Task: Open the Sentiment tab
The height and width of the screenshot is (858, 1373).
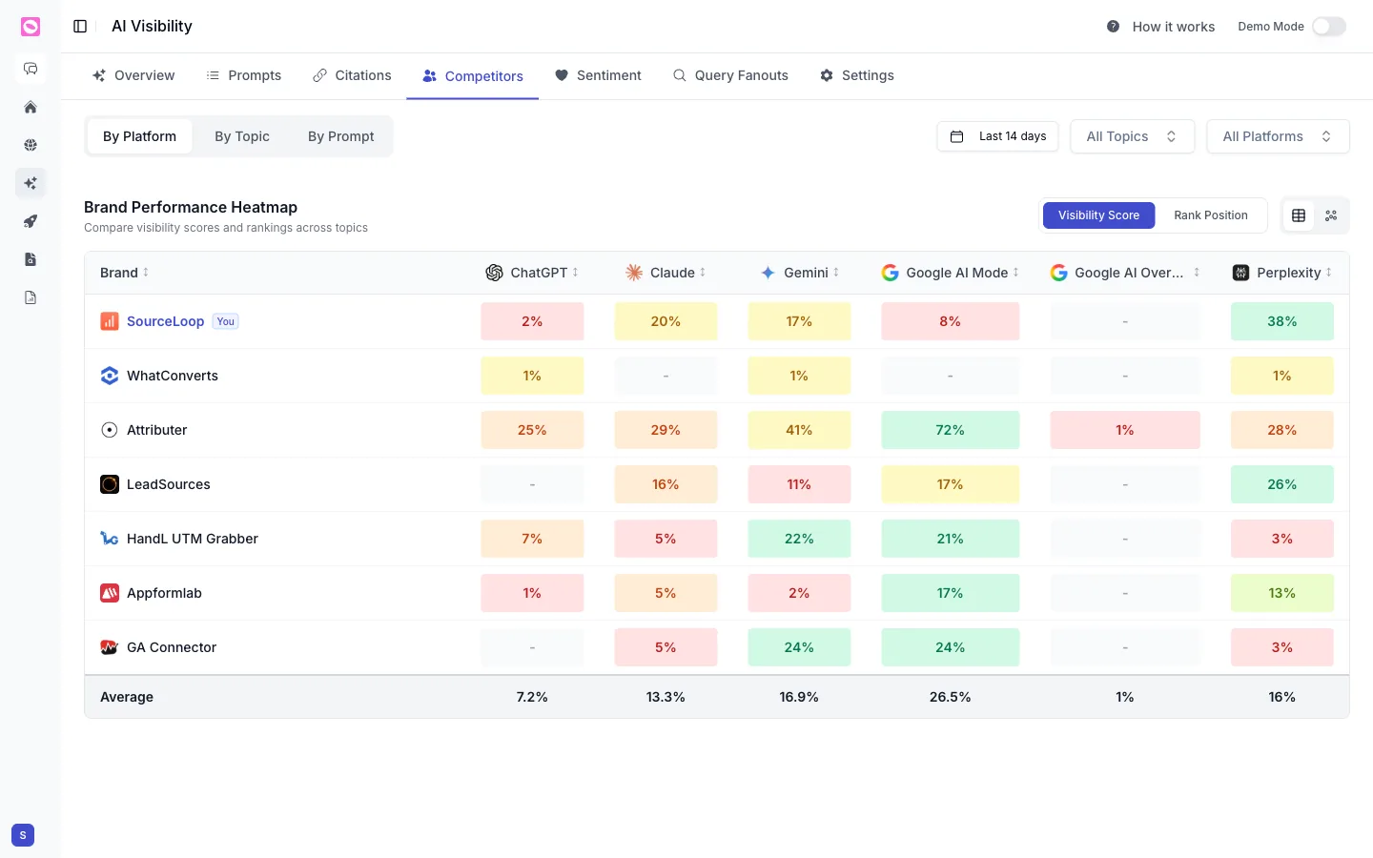Action: [x=598, y=75]
